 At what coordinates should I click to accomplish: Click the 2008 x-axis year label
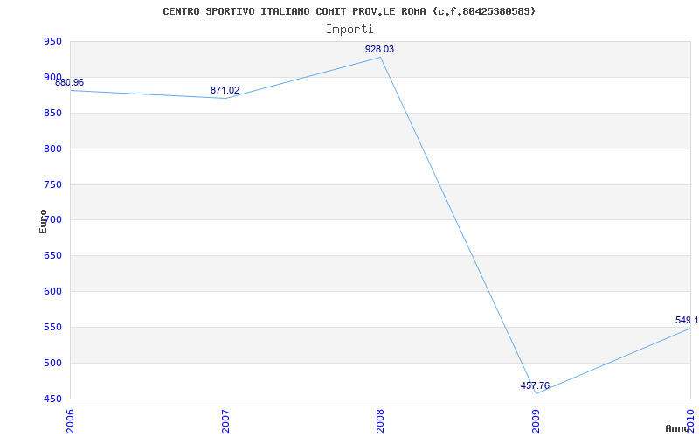(x=381, y=420)
